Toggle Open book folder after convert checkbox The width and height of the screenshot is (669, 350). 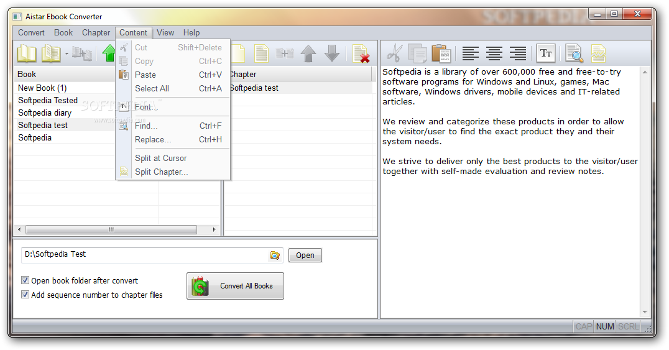coord(25,280)
